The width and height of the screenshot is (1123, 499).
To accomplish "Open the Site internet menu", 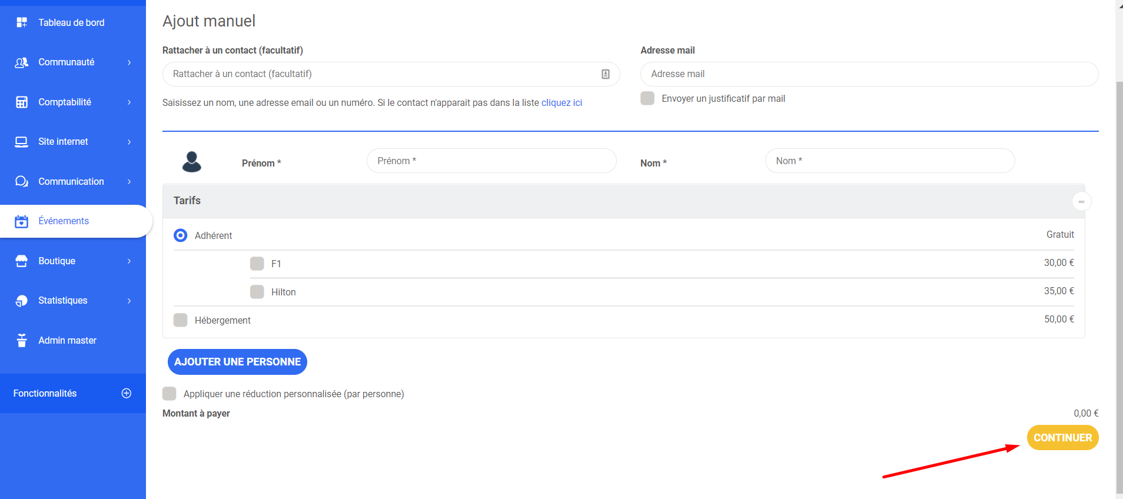I will point(73,142).
